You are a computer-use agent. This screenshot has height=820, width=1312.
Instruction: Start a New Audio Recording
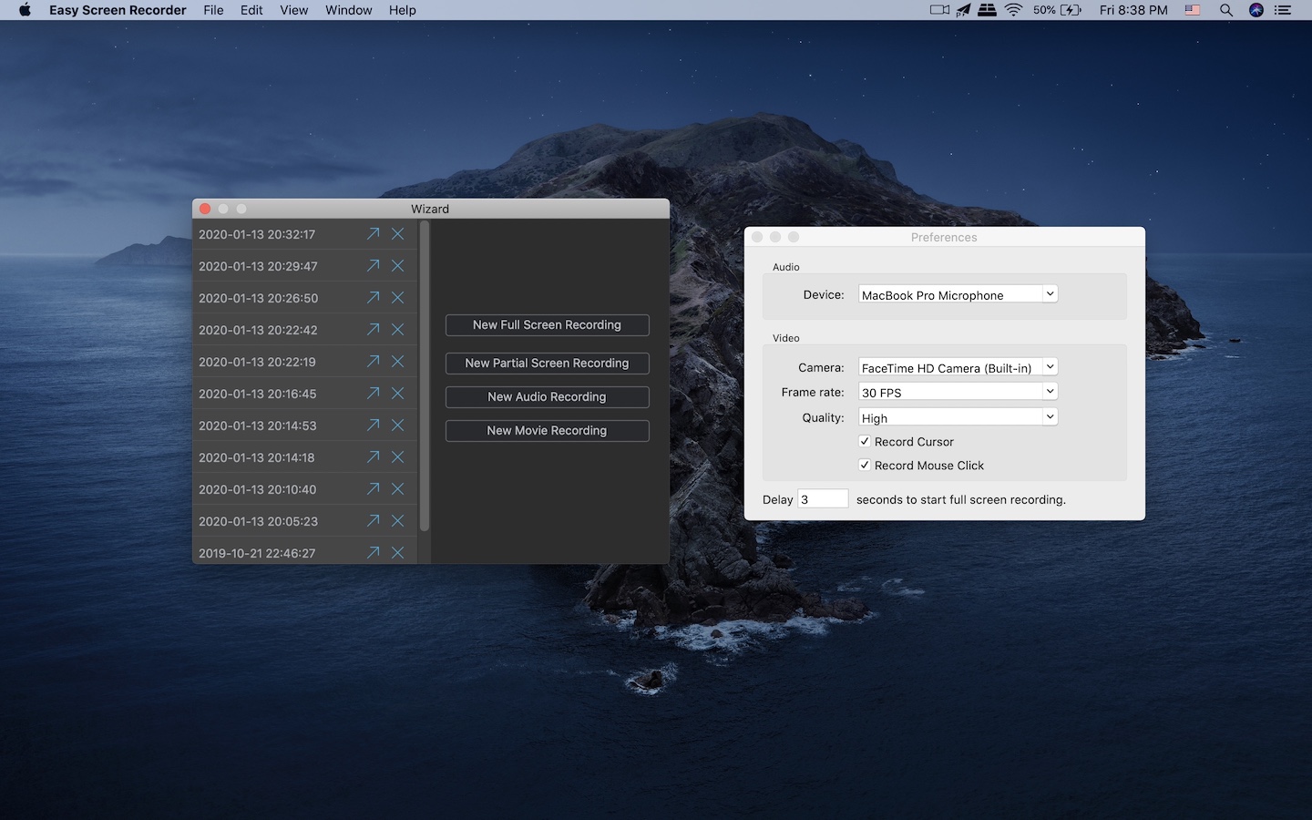pos(547,397)
